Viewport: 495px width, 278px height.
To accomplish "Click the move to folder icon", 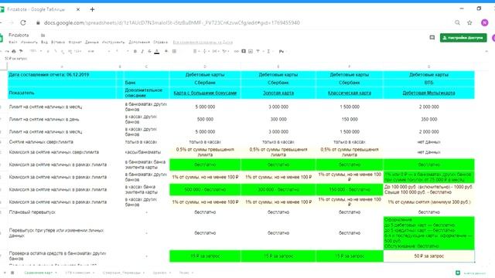I will pyautogui.click(x=43, y=35).
